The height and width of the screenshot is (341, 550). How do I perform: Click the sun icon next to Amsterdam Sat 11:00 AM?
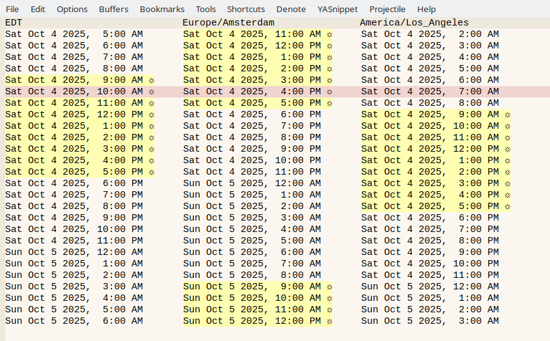[x=329, y=34]
